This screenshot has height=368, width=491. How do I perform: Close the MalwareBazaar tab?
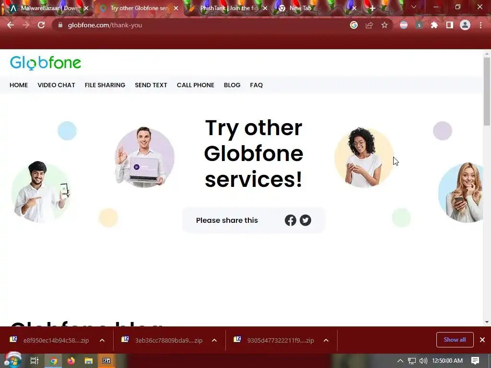[x=86, y=9]
